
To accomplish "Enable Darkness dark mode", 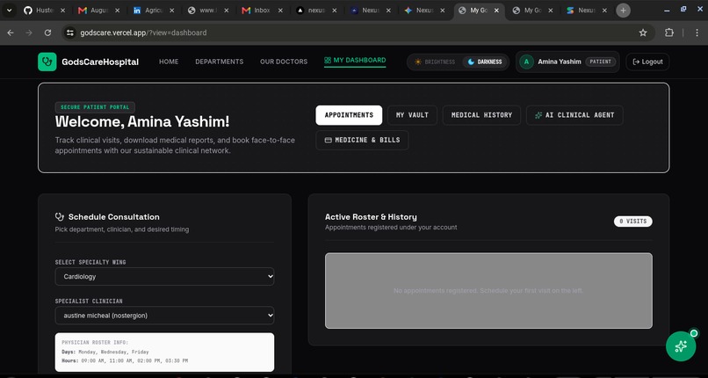I will coord(485,62).
